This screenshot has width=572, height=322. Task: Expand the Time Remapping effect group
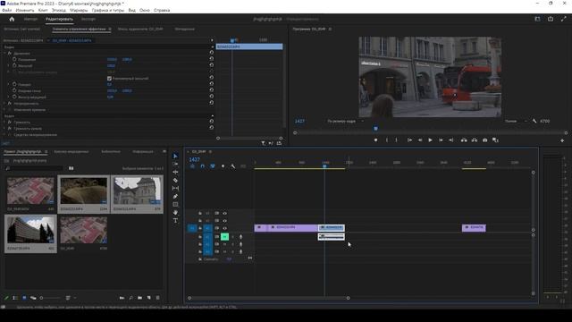click(x=4, y=109)
